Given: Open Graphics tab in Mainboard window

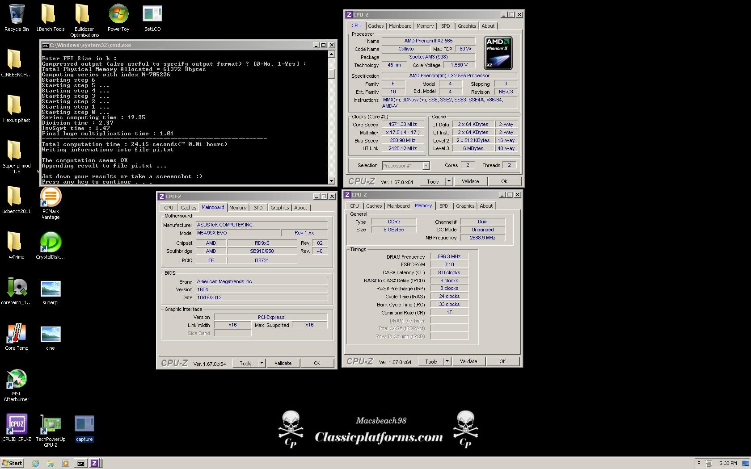Looking at the screenshot, I should [x=280, y=208].
